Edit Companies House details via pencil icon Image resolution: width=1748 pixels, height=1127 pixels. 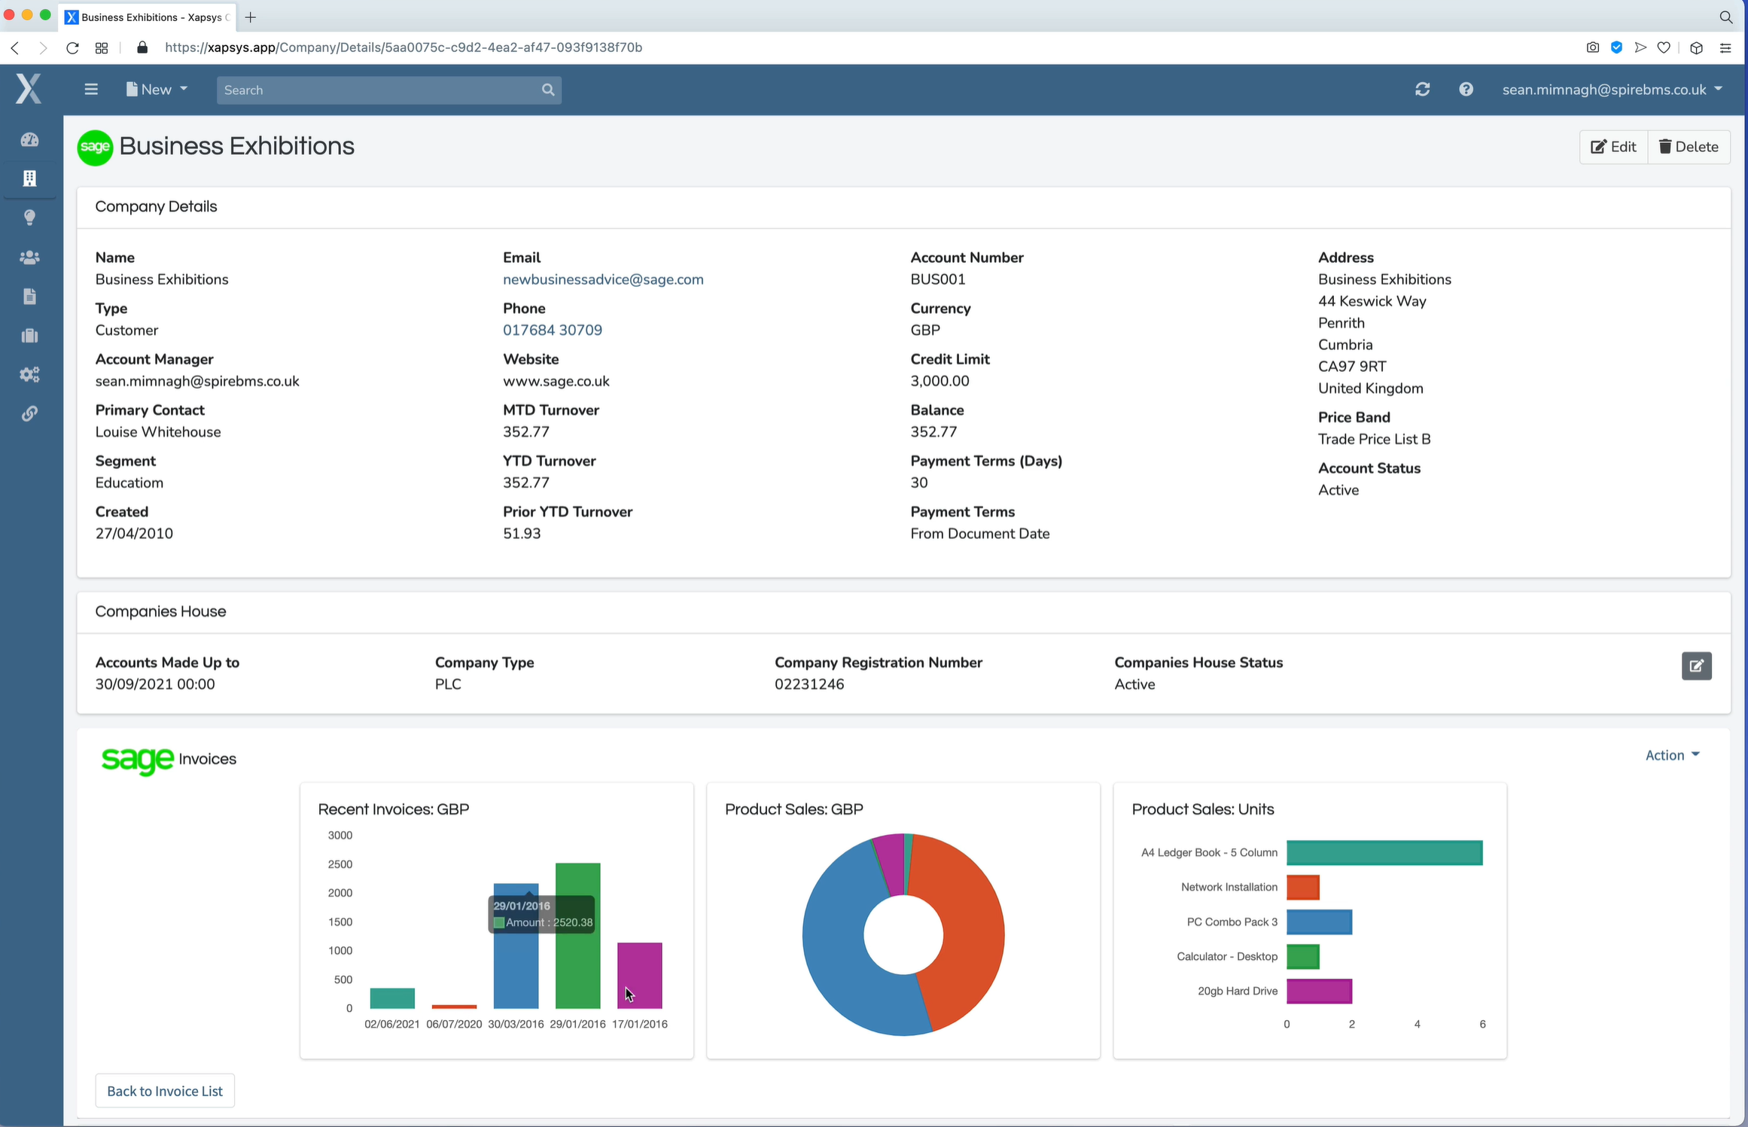(x=1696, y=666)
